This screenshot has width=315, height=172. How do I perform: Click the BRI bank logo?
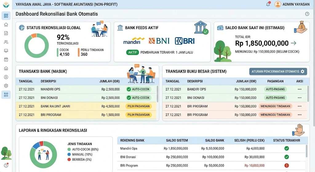coord(185,41)
